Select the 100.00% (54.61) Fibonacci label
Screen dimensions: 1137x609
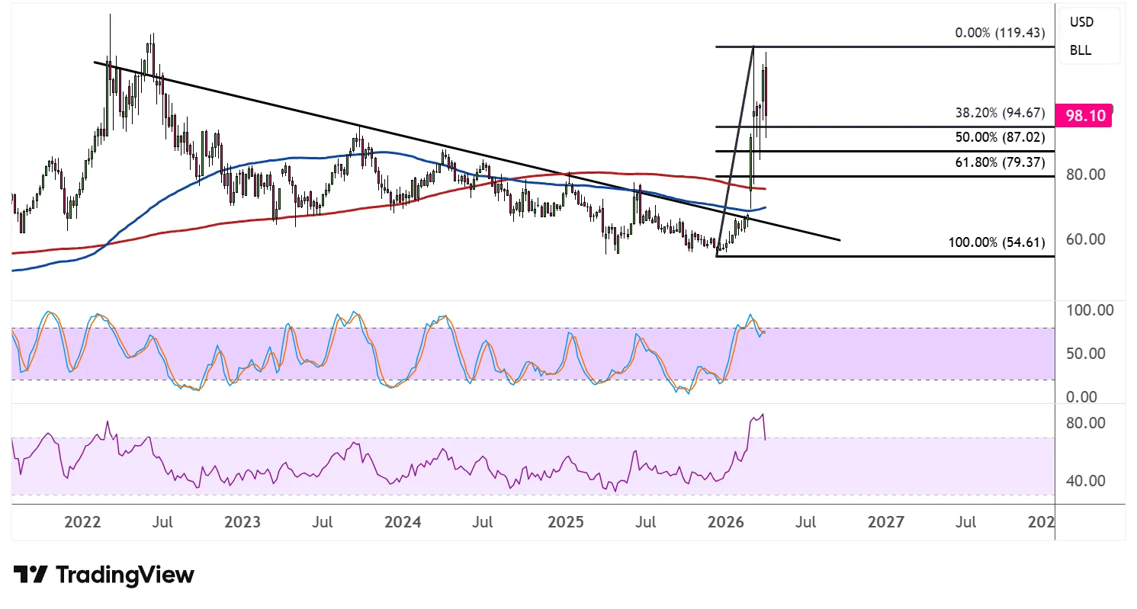996,243
